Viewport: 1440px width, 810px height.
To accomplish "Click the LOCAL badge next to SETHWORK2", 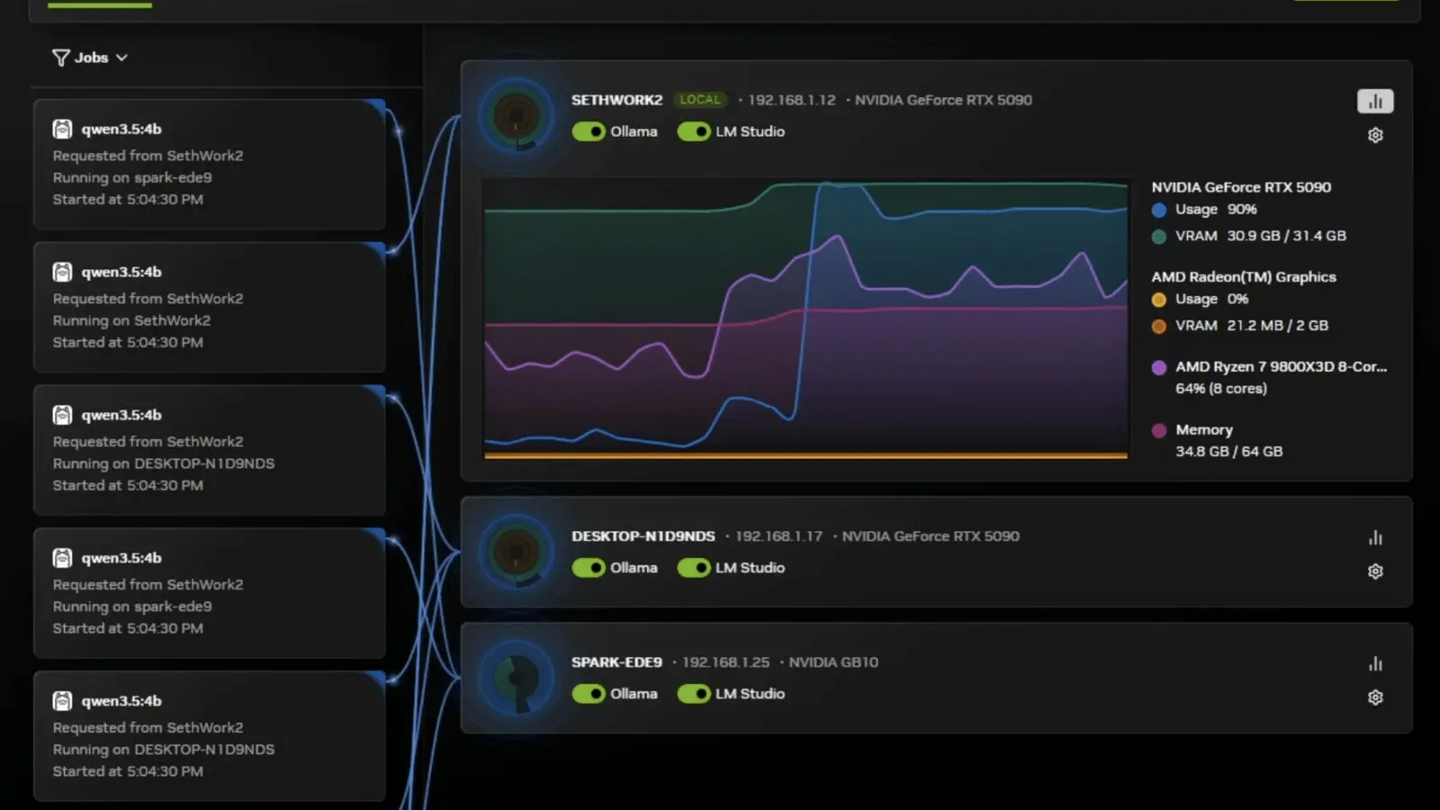I will (x=700, y=100).
